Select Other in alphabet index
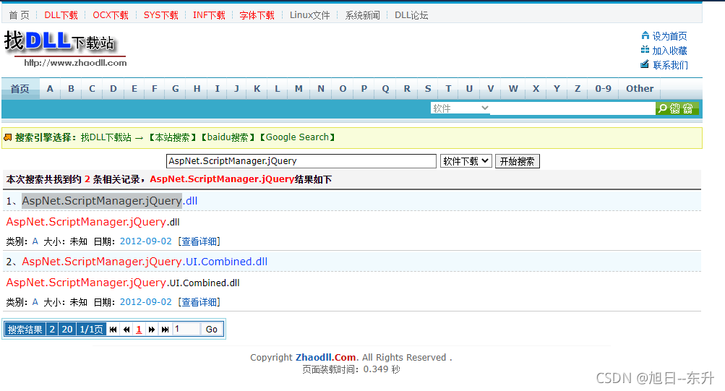The height and width of the screenshot is (391, 725). (x=640, y=89)
